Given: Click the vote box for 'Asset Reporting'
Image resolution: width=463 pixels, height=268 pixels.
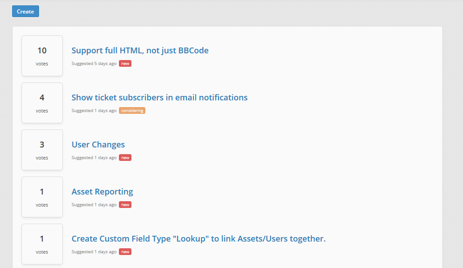Looking at the screenshot, I should click(42, 197).
